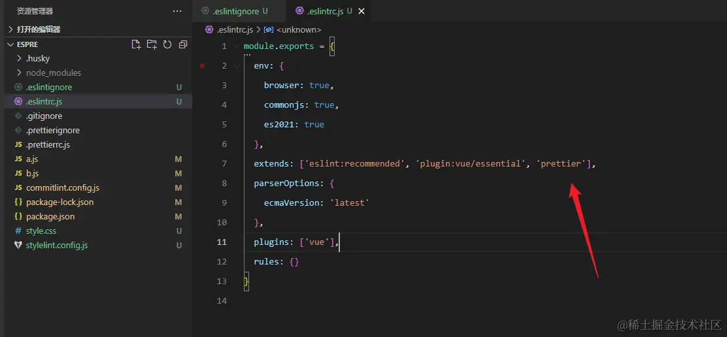Click the commonjs property on line 4
Viewport: 727px width, 337px height.
pyautogui.click(x=284, y=105)
